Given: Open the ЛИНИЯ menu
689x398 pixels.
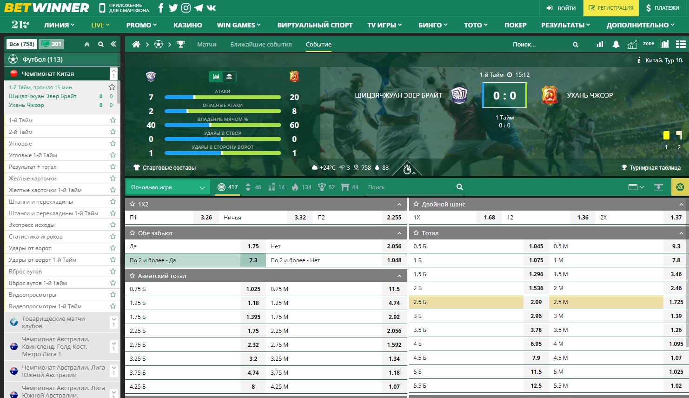Looking at the screenshot, I should (x=59, y=25).
